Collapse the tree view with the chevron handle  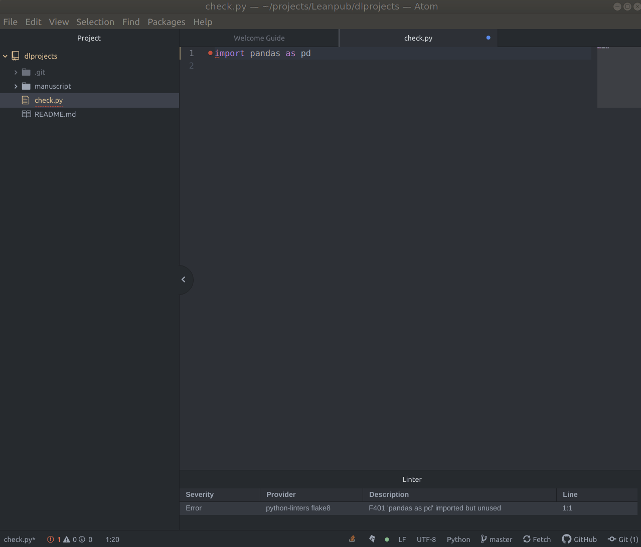coord(184,280)
